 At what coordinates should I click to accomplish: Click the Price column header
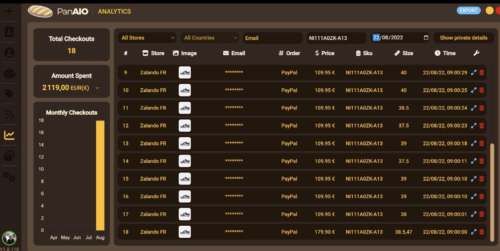point(325,53)
